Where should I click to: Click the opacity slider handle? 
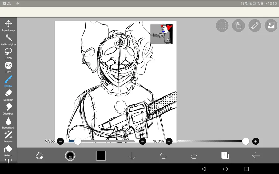[x=246, y=141]
